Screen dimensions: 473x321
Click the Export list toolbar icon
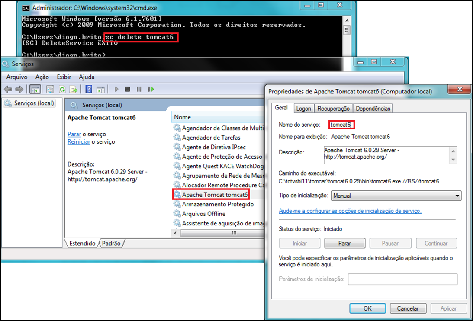[74, 89]
